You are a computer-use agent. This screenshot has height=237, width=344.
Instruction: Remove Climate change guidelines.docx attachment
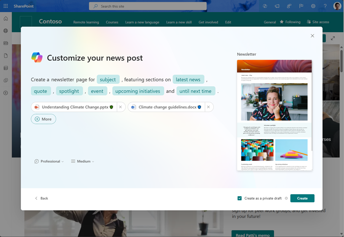[x=208, y=107]
